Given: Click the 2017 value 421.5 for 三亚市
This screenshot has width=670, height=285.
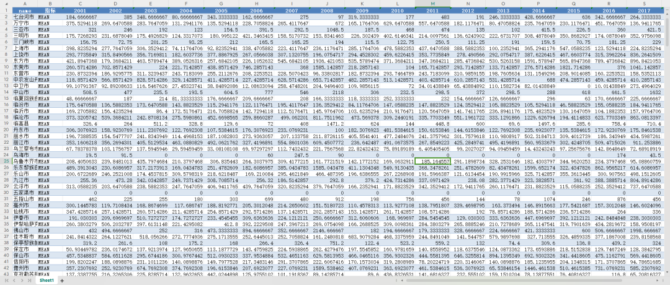Looking at the screenshot, I should [644, 30].
